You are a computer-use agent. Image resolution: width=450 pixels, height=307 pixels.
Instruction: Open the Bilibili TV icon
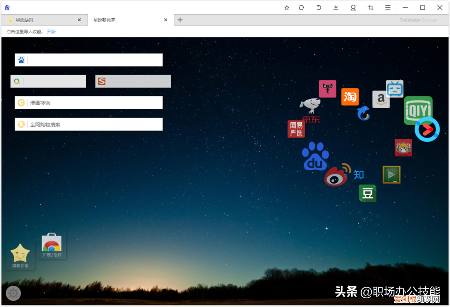click(x=395, y=89)
